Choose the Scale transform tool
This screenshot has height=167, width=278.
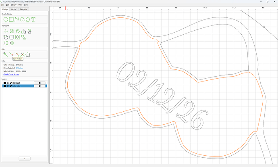[12, 31]
